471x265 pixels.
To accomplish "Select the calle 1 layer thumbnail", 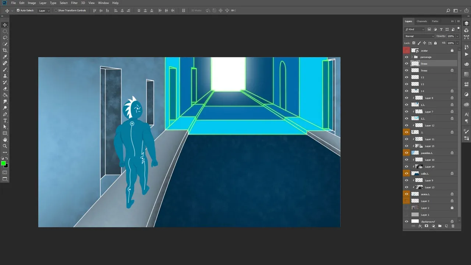I will point(415,173).
